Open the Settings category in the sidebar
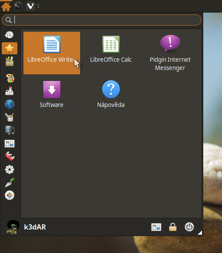Image resolution: width=222 pixels, height=253 pixels. coord(10,143)
